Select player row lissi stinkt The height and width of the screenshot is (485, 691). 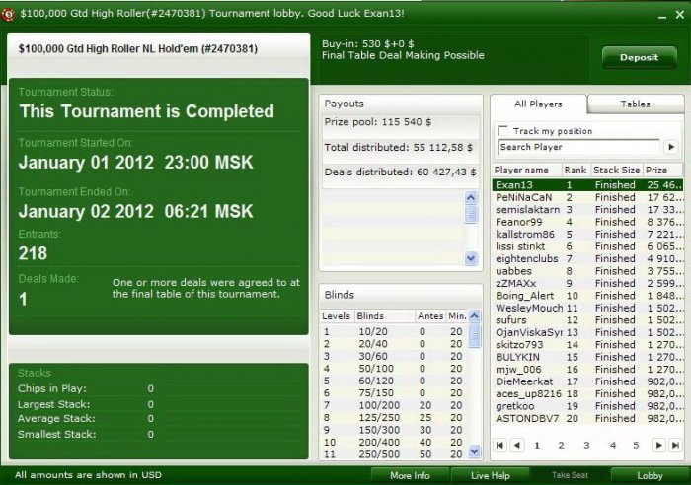pos(587,246)
